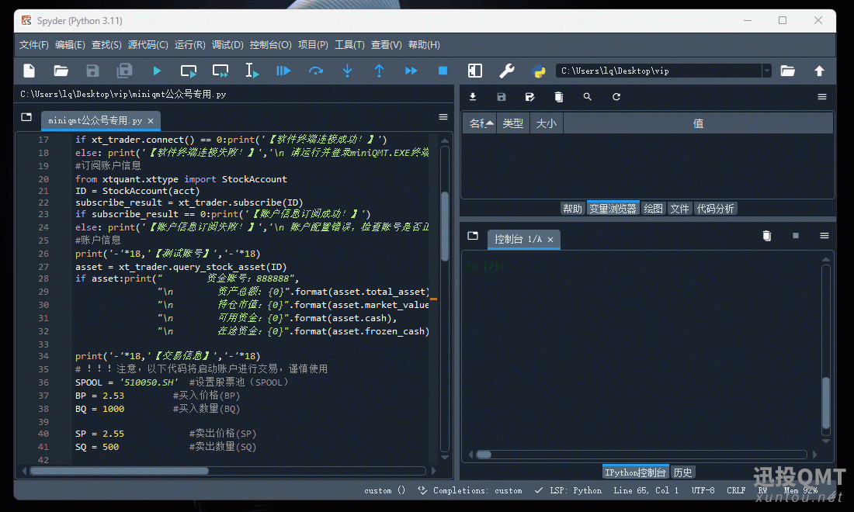This screenshot has width=854, height=512.
Task: Save the current file
Action: [x=92, y=71]
